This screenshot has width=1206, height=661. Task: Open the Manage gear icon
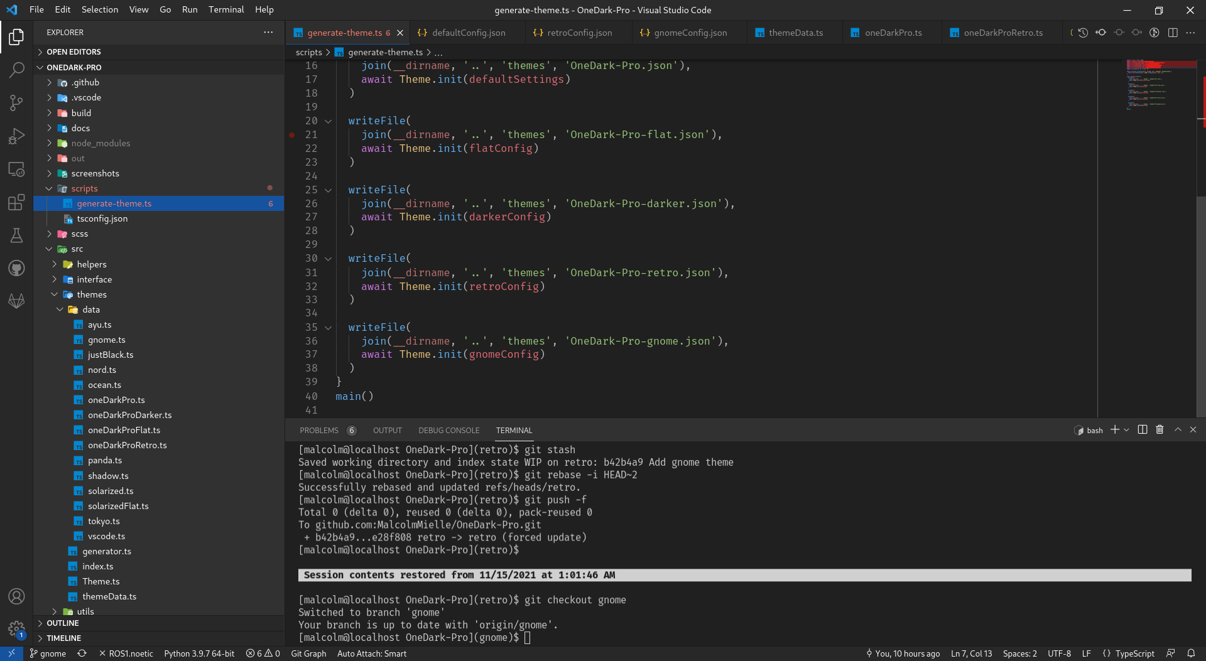click(16, 629)
